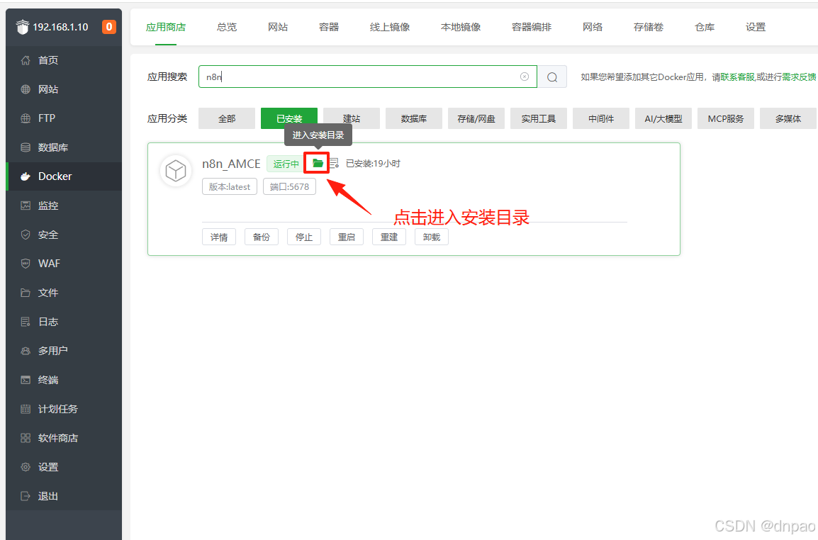Viewport: 818px width, 540px height.
Task: Switch to the 网站 top tab
Action: click(278, 27)
